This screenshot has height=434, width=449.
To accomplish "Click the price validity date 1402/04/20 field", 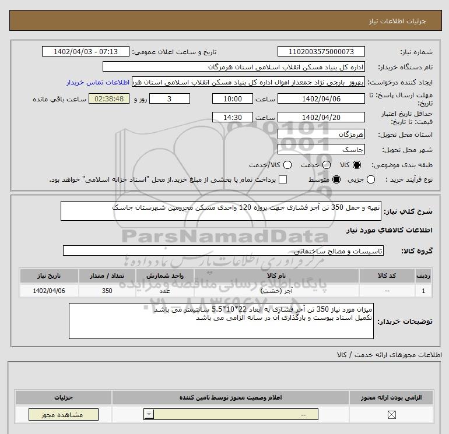I will tap(321, 118).
